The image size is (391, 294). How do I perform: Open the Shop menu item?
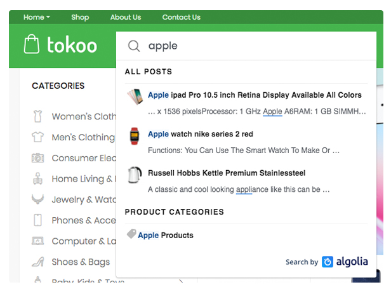coord(80,17)
